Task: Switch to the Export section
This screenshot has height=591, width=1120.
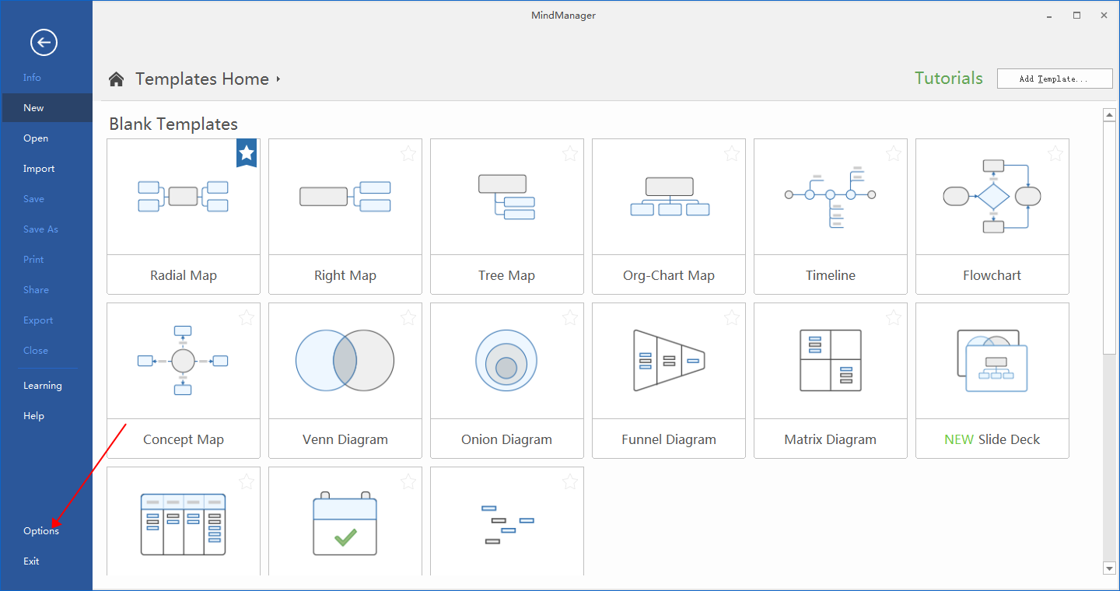Action: tap(38, 320)
